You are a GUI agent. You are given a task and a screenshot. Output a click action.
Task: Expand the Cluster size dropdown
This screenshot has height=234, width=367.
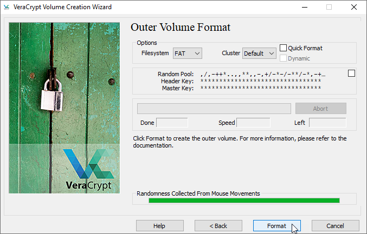coord(260,53)
